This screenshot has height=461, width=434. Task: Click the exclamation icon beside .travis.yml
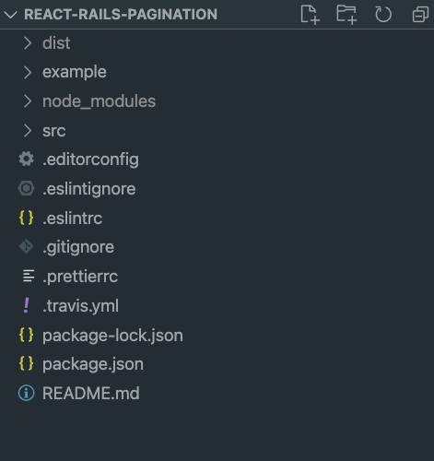click(27, 305)
